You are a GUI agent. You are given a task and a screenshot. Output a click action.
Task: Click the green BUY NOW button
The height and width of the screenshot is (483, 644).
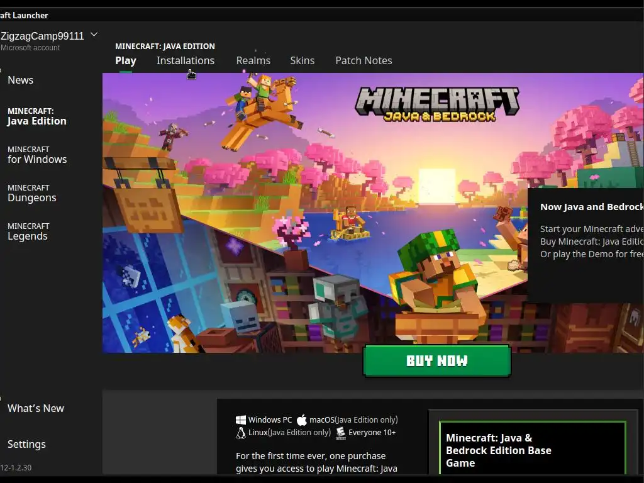coord(437,360)
